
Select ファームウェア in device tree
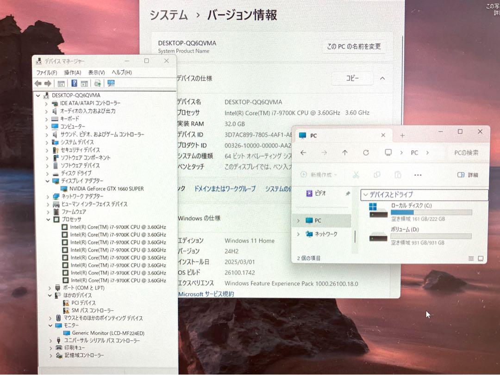(x=74, y=212)
